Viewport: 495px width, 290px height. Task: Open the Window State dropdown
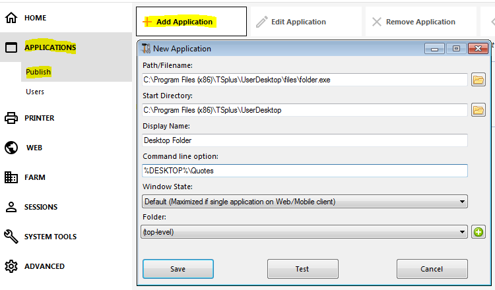tap(305, 201)
